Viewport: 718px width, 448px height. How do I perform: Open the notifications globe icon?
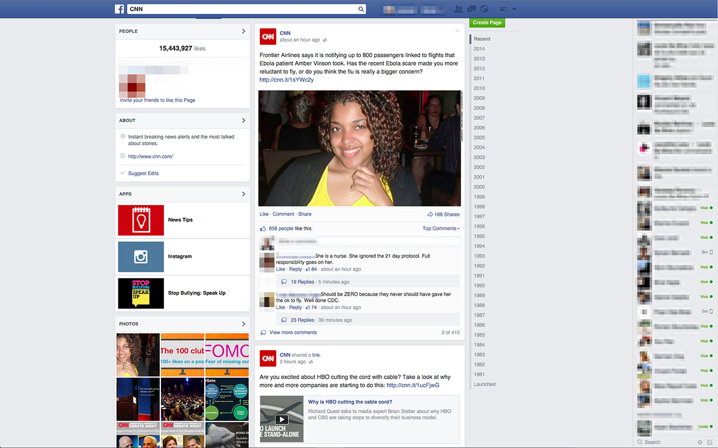485,9
